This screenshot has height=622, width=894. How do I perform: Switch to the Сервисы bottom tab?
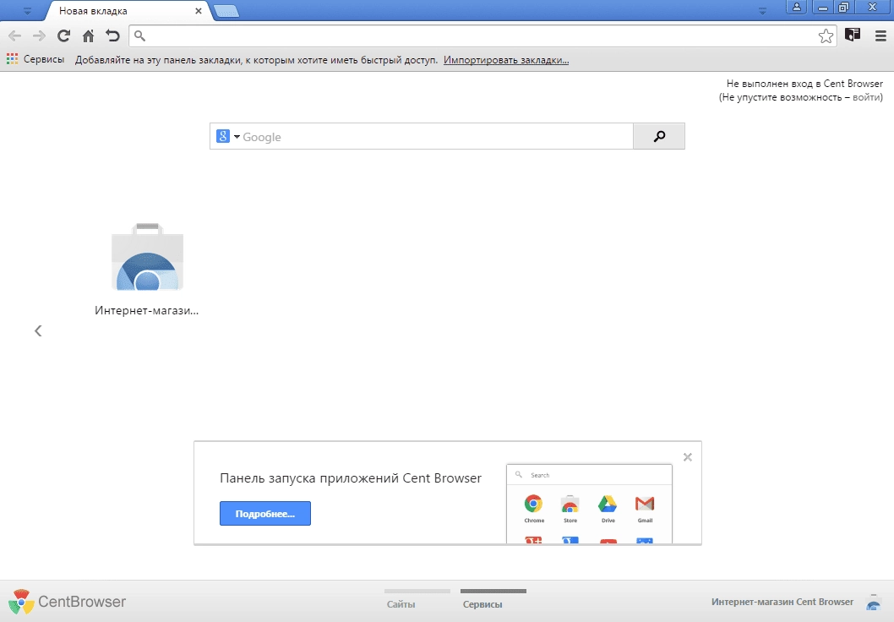pos(482,604)
